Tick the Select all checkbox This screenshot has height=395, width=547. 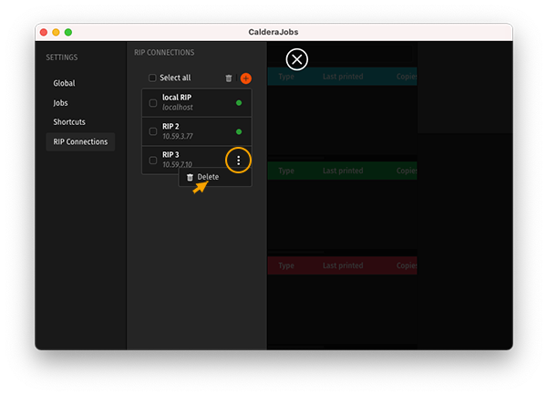coord(153,78)
